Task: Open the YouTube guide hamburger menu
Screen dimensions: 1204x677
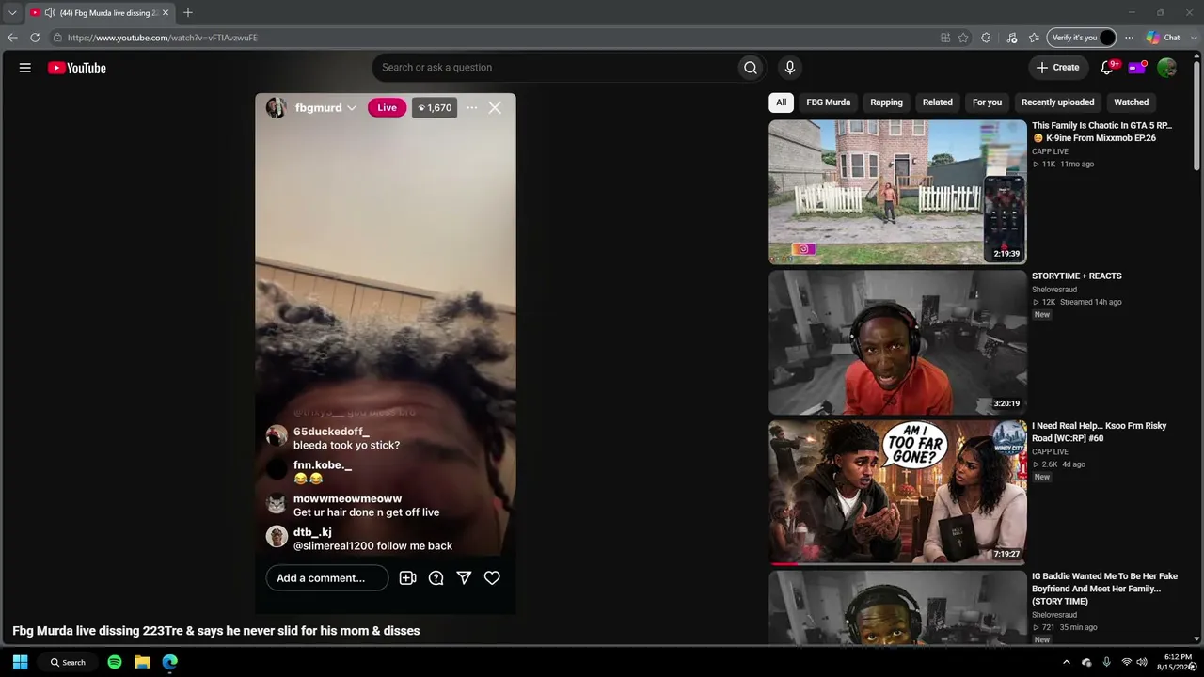Action: click(25, 68)
